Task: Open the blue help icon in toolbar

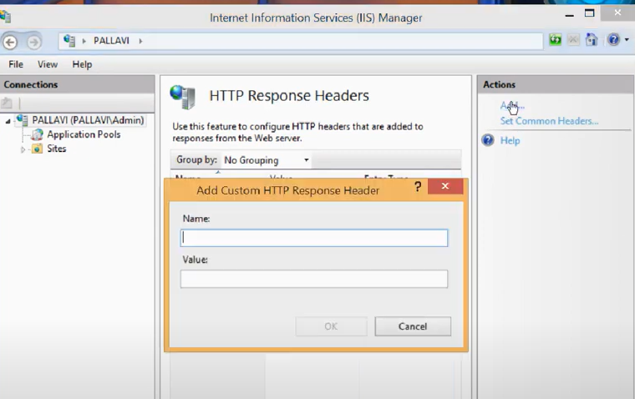Action: click(x=613, y=40)
